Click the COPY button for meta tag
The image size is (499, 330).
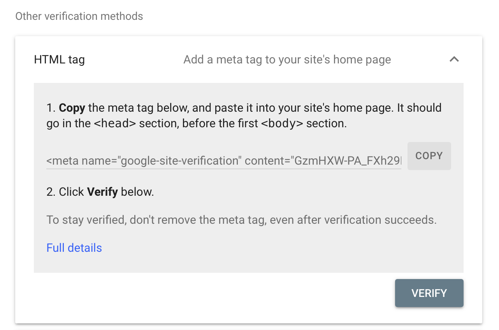[x=429, y=156]
